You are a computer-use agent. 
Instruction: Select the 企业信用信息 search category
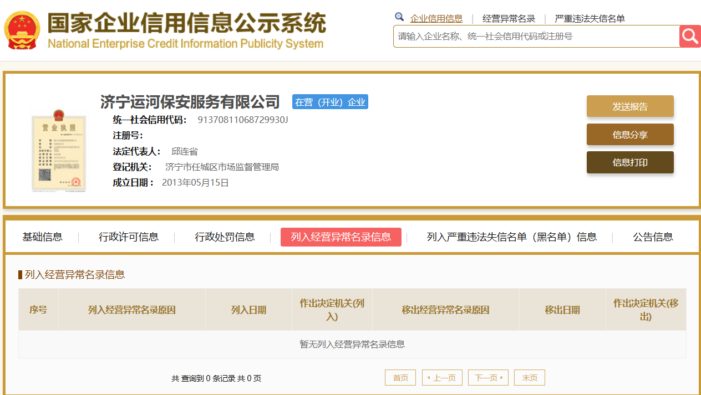(x=436, y=19)
